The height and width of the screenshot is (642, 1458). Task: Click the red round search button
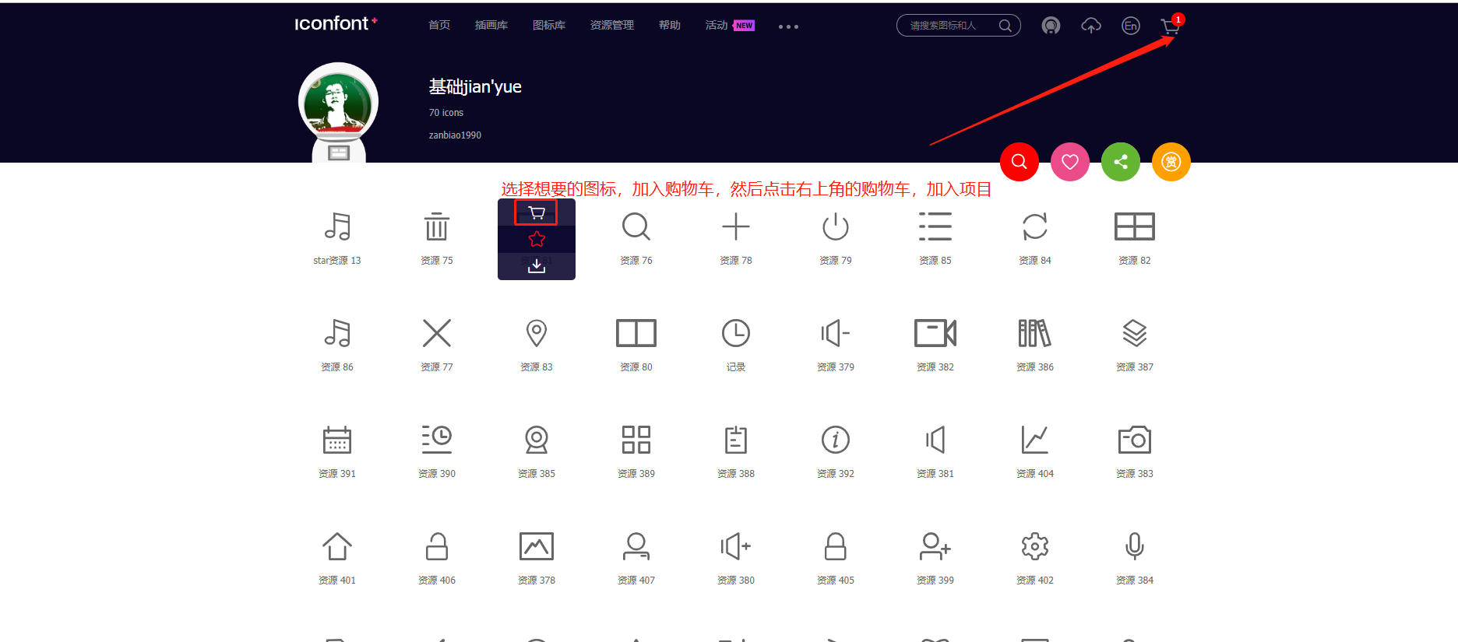1020,162
